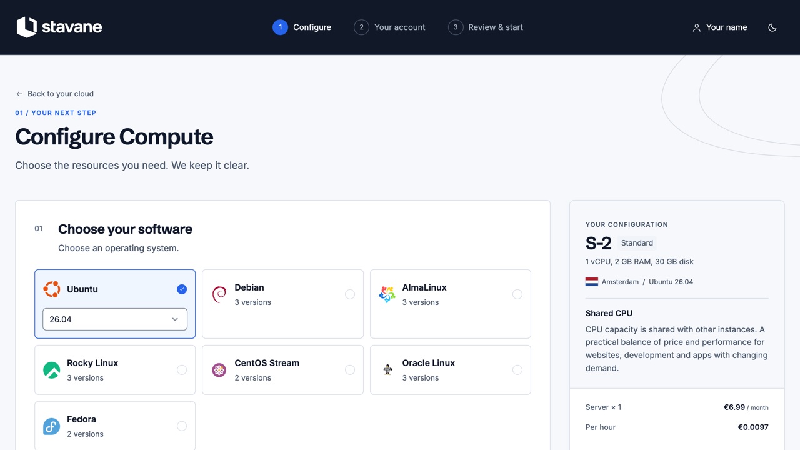Click the Amsterdam / Ubuntu 26.04 text
The width and height of the screenshot is (800, 450).
pyautogui.click(x=647, y=282)
